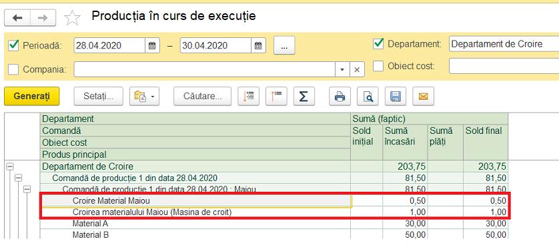Enable the Obiect cost checkbox
The width and height of the screenshot is (559, 249).
[x=378, y=66]
